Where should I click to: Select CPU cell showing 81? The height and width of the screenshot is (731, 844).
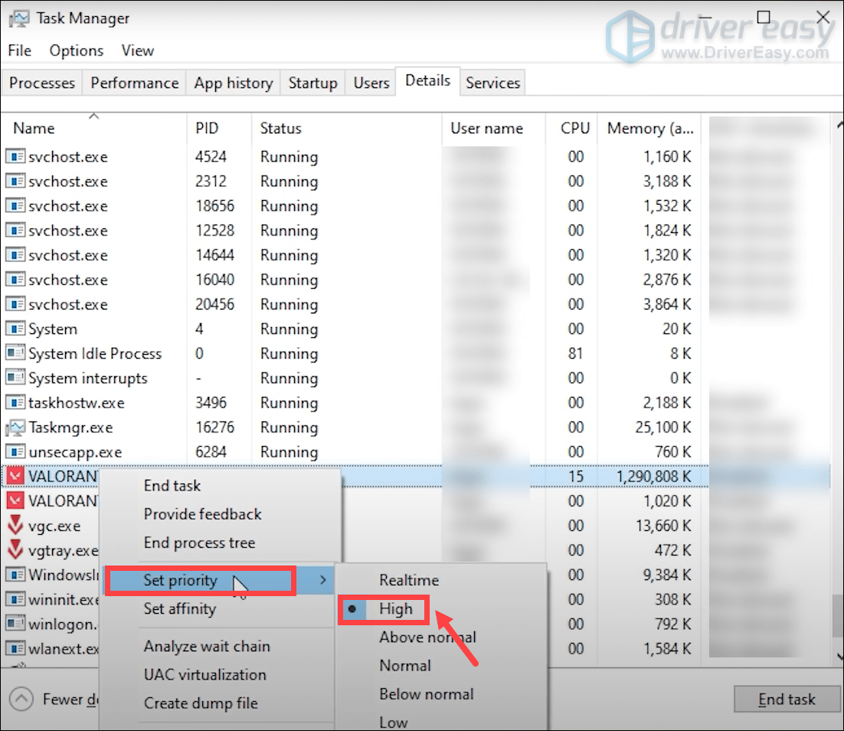tap(575, 353)
